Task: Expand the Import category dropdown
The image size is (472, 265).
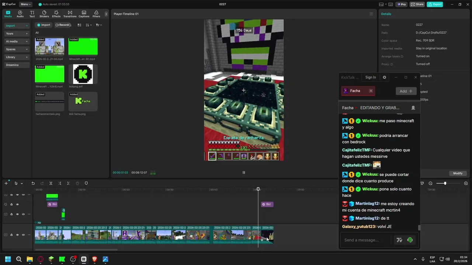Action: click(17, 26)
